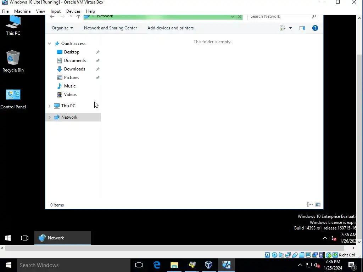Open the VirtualBox File menu
Image resolution: width=363 pixels, height=272 pixels.
[5, 11]
